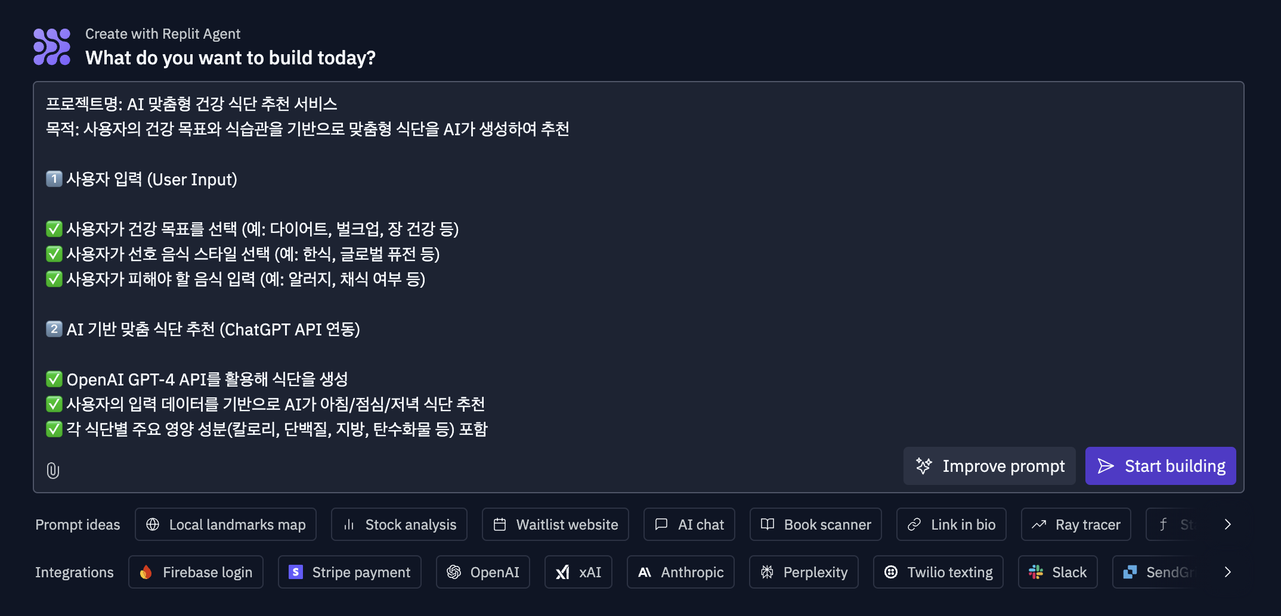Image resolution: width=1281 pixels, height=616 pixels.
Task: Select the Stock analysis prompt idea
Action: 399,524
